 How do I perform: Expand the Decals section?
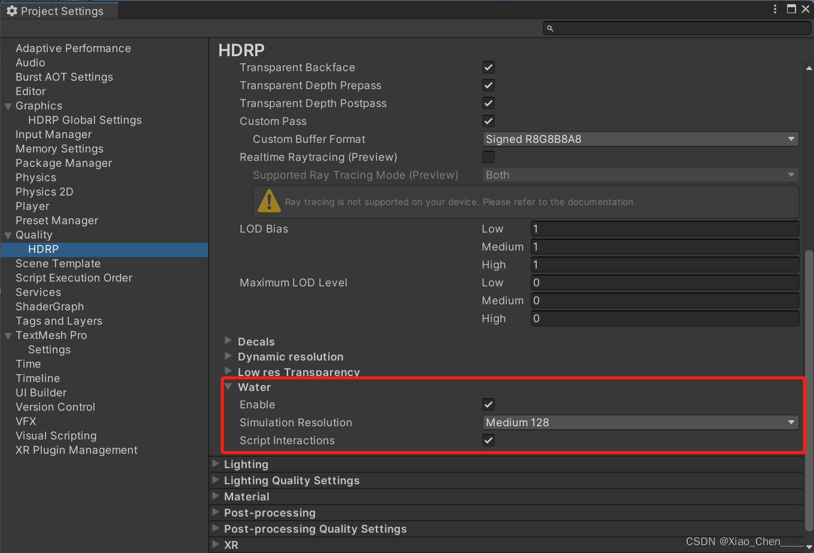tap(228, 341)
